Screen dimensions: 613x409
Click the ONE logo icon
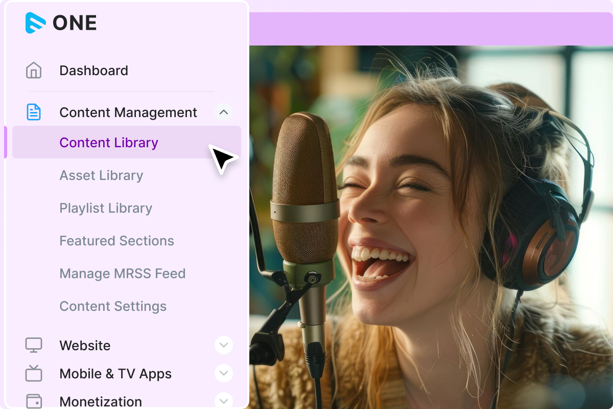click(x=36, y=23)
